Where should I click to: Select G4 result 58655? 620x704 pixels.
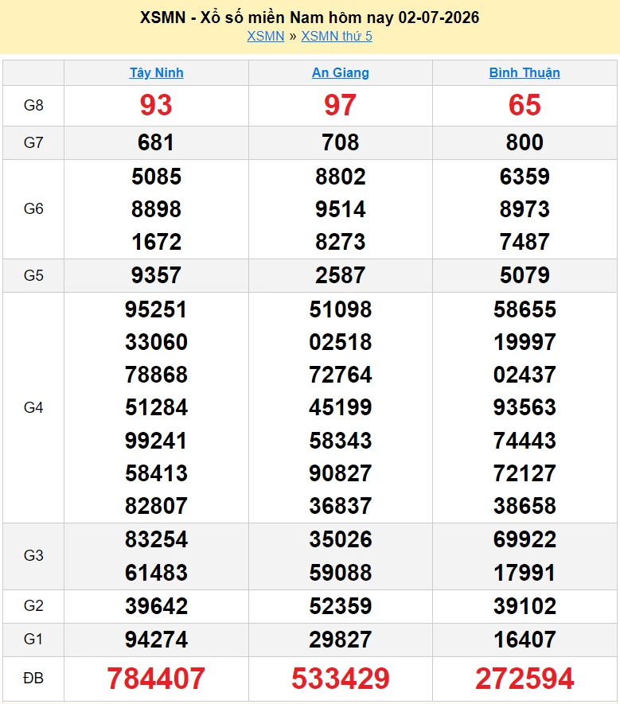point(524,309)
